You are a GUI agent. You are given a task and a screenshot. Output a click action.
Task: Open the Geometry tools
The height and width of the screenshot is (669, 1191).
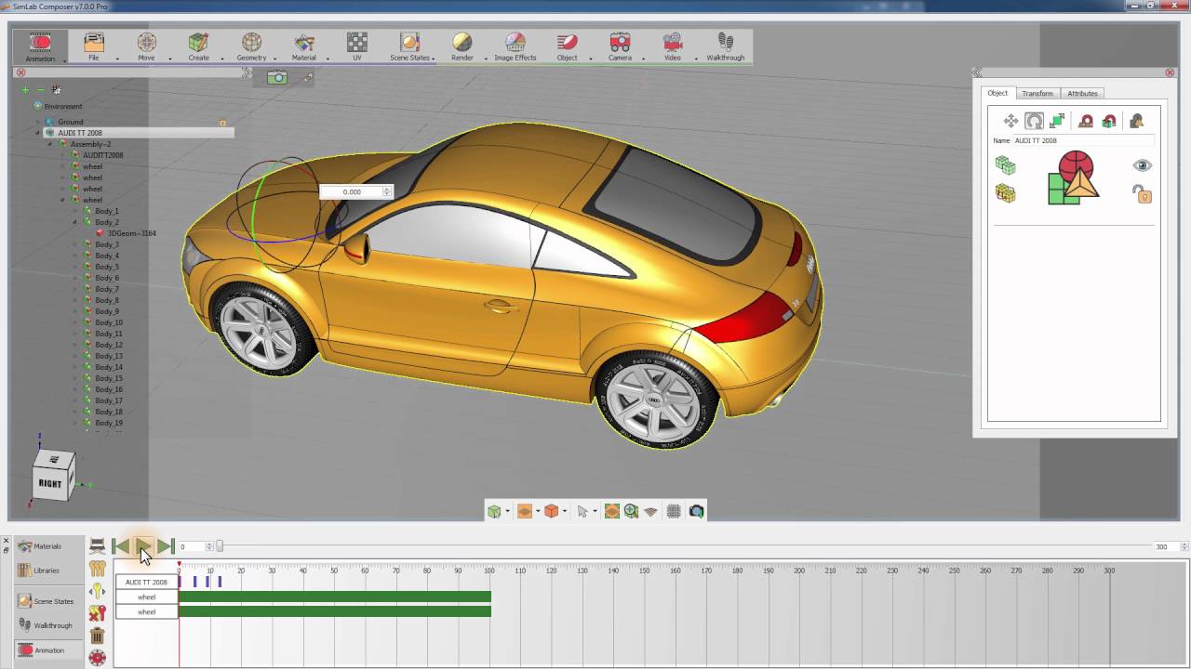[x=251, y=46]
